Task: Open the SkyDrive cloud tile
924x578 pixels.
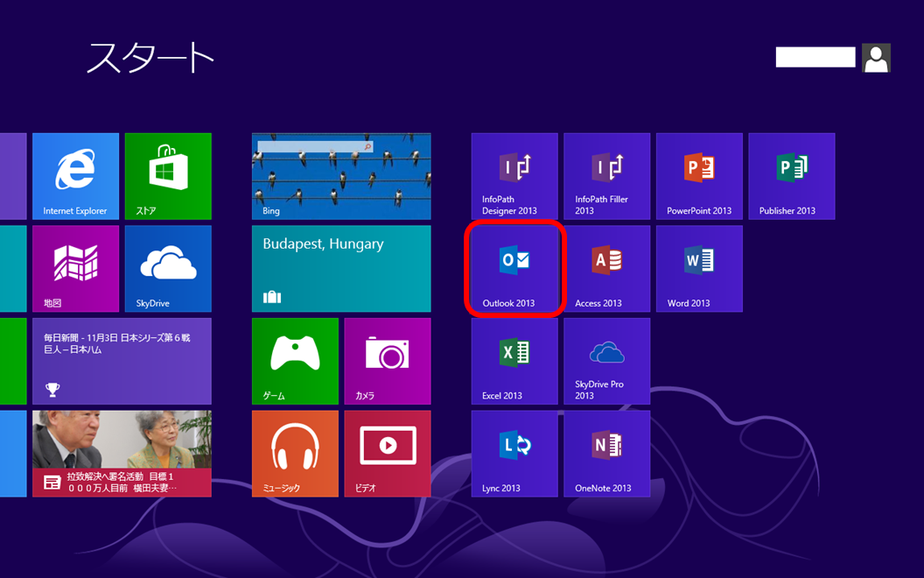Action: (x=168, y=269)
